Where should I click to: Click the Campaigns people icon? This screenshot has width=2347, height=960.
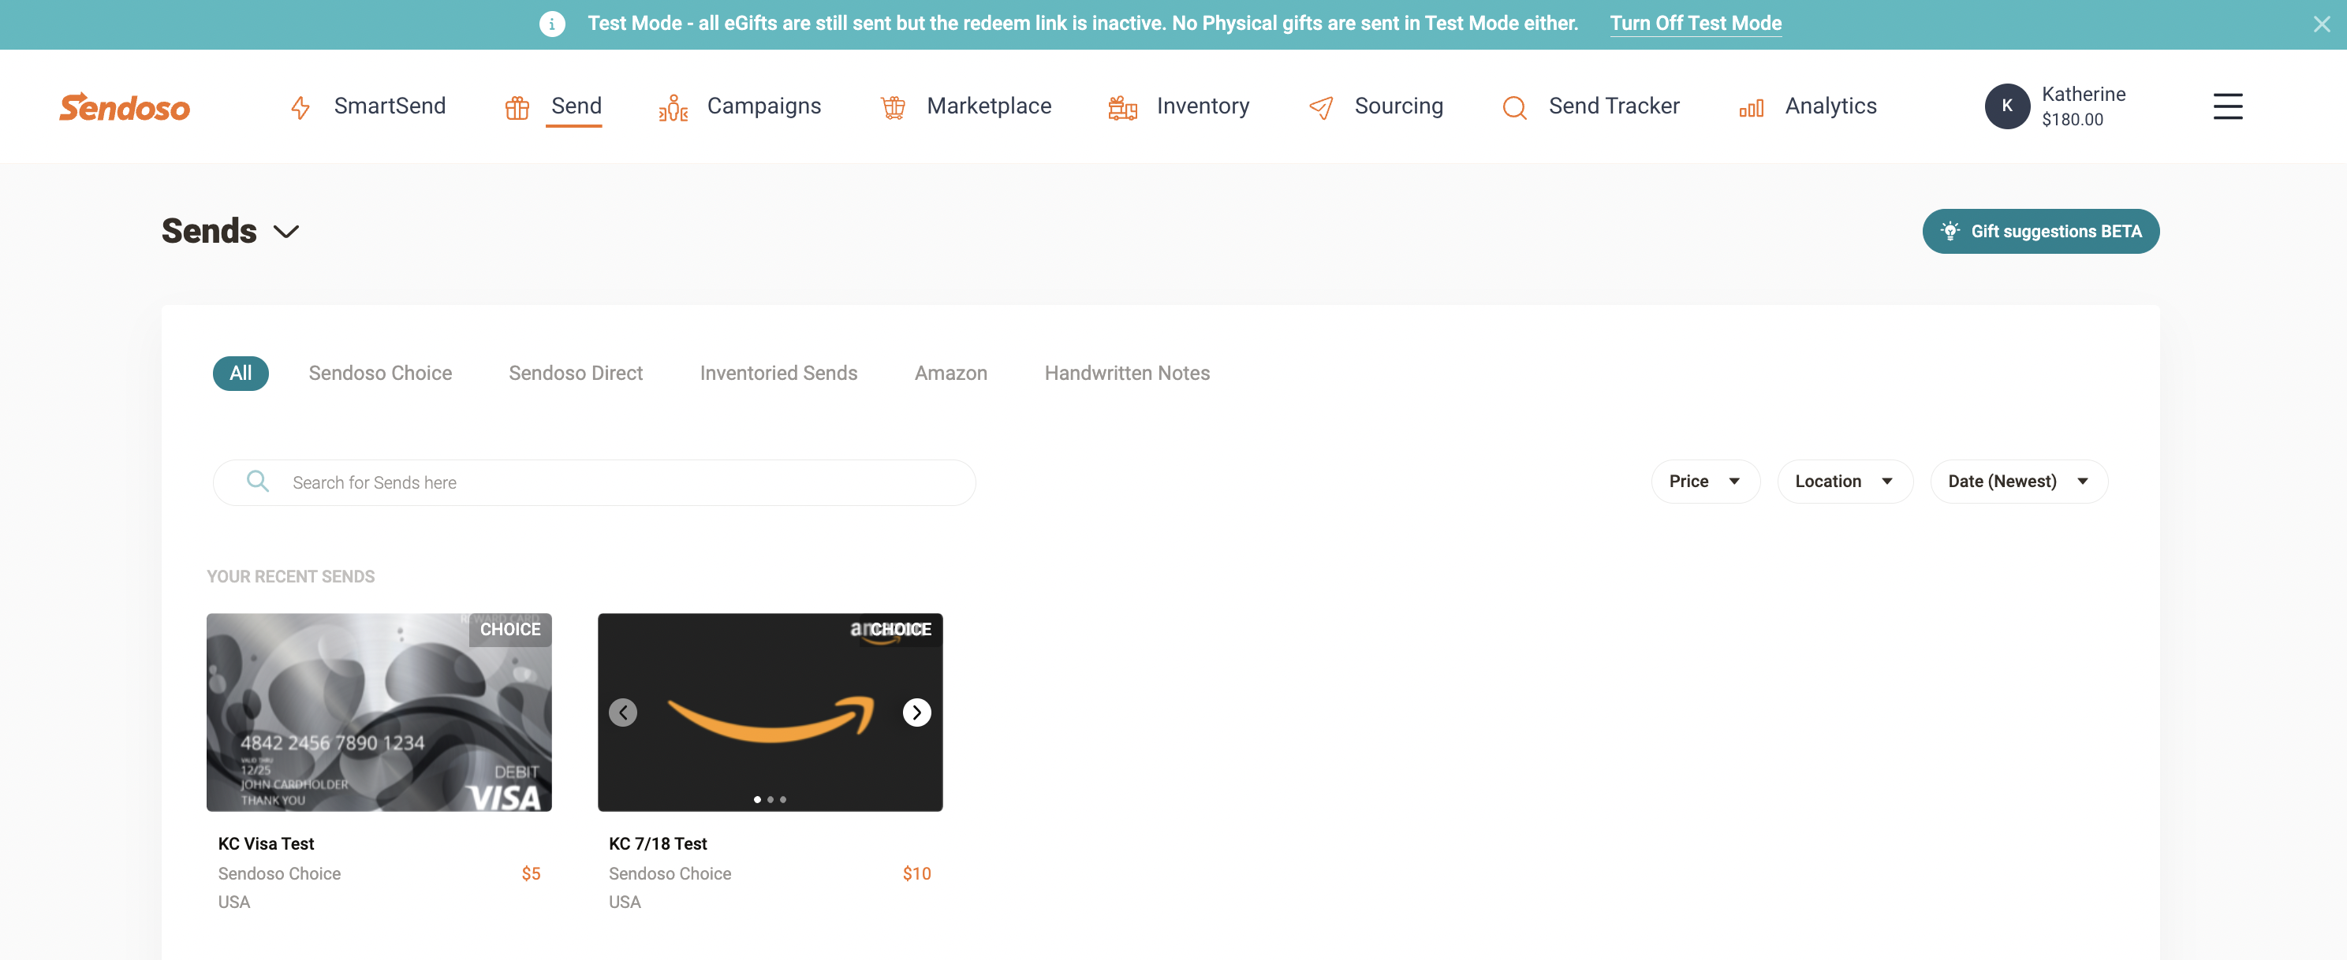coord(674,107)
